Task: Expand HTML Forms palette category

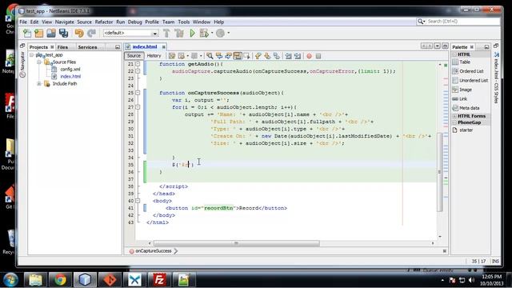Action: click(454, 116)
